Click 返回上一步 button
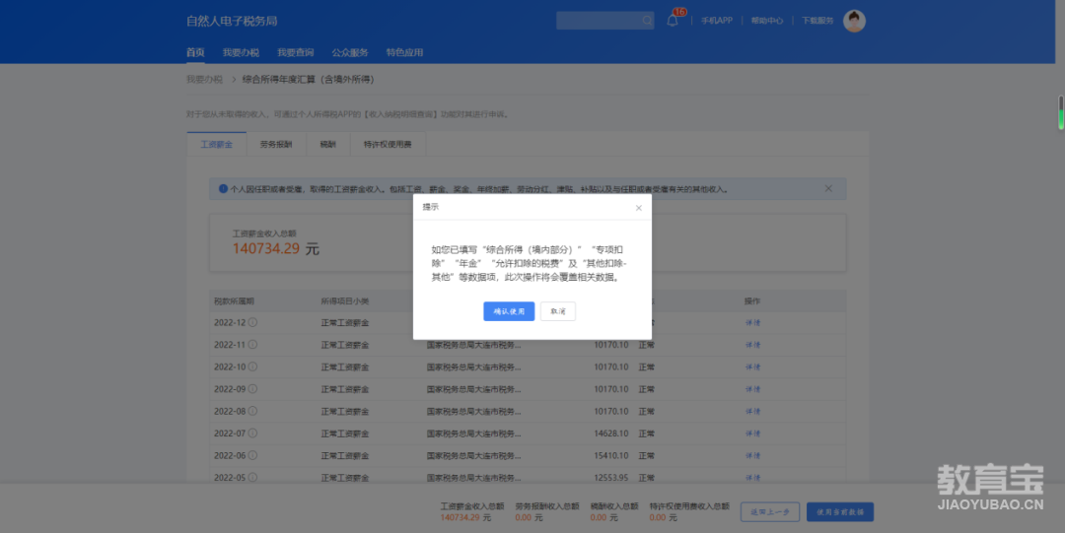Viewport: 1065px width, 533px height. (769, 512)
